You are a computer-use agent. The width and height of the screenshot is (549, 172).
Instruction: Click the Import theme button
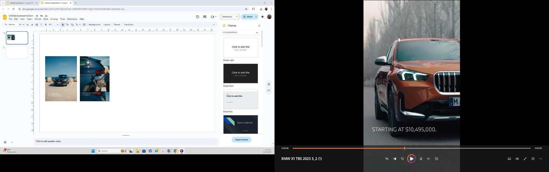pos(242,140)
